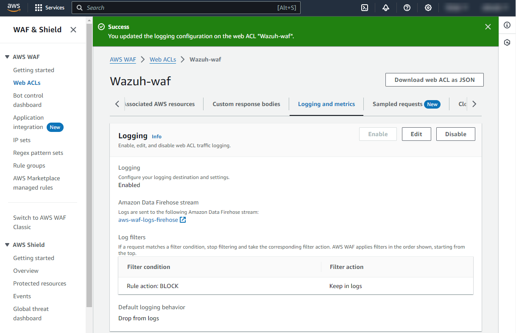The height and width of the screenshot is (333, 516).
Task: Open the aws-waf-logs-firehose stream link
Action: 148,220
